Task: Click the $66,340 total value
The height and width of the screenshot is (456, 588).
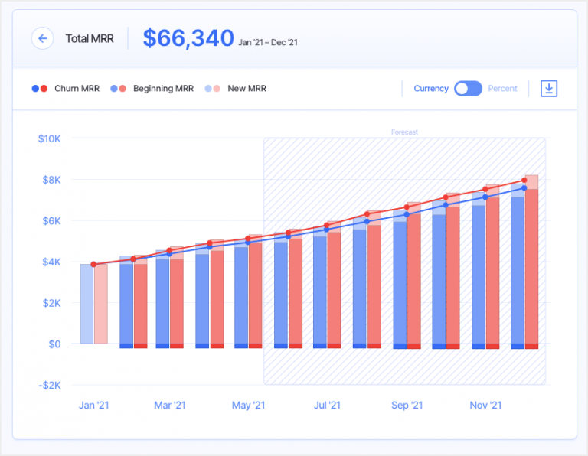Action: 188,38
